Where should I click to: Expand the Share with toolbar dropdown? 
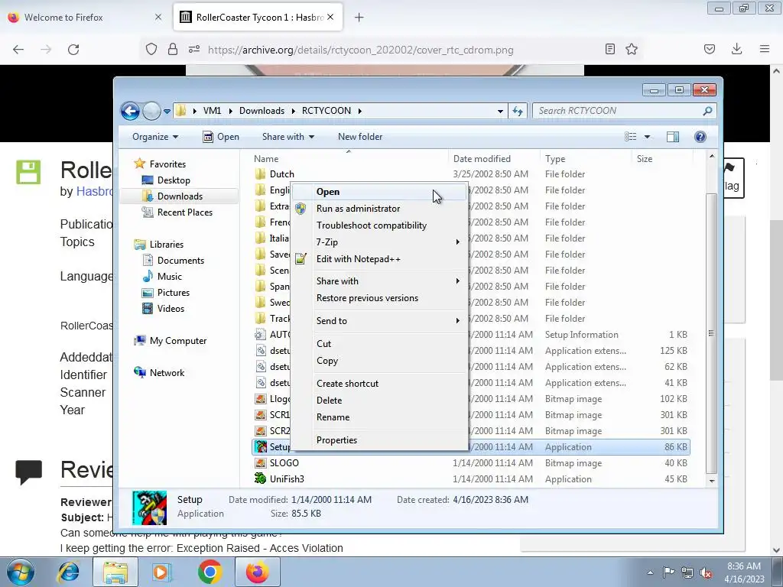[288, 137]
